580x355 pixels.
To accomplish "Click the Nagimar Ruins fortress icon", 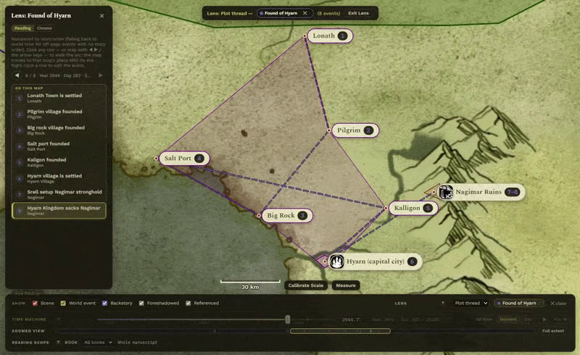I will coord(446,192).
